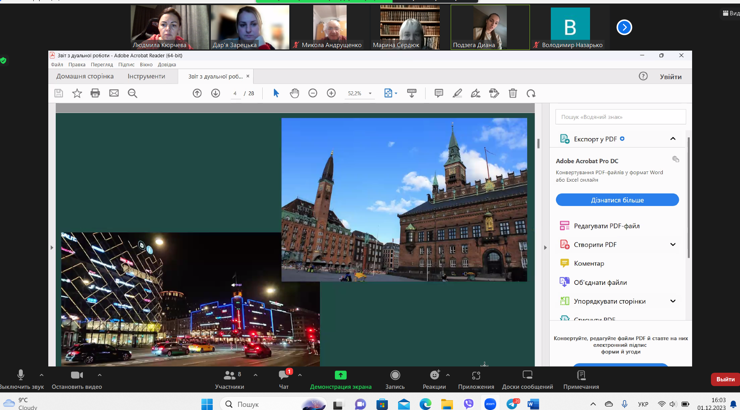Select the Highlight text pen tool
Viewport: 740px width, 410px height.
tap(457, 93)
